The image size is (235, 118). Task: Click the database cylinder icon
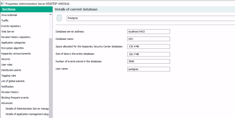coord(59,18)
